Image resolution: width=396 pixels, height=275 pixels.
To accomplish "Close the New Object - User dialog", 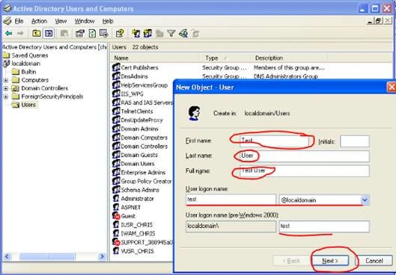I will (x=392, y=87).
